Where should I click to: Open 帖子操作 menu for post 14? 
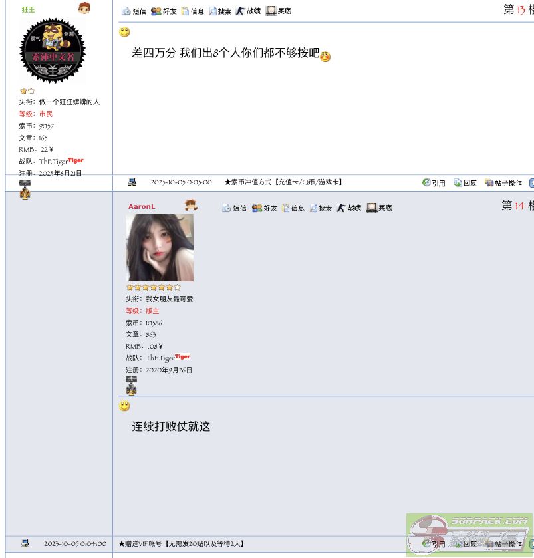[503, 544]
